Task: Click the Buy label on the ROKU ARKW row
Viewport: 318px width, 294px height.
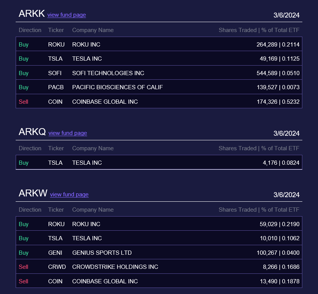Action: tap(23, 224)
